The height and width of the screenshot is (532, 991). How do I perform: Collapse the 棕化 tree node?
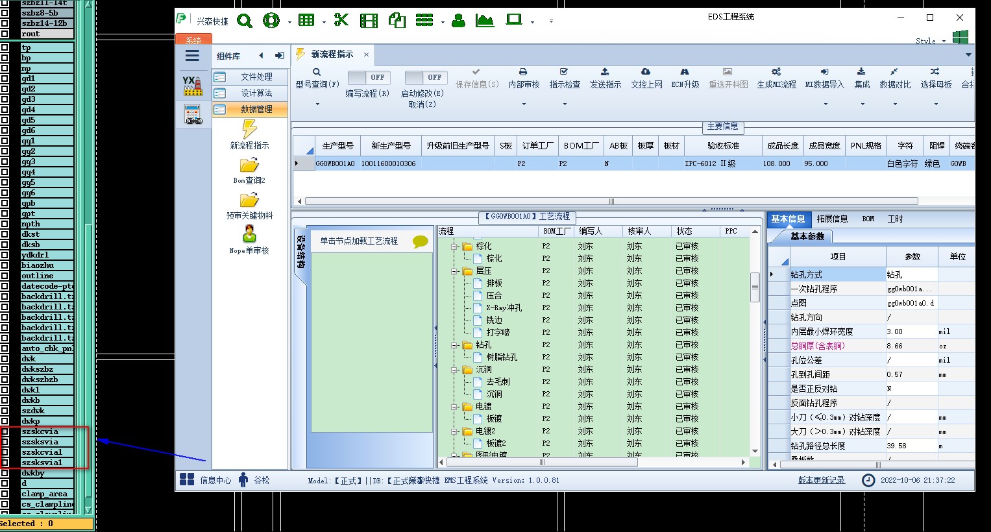(x=455, y=247)
